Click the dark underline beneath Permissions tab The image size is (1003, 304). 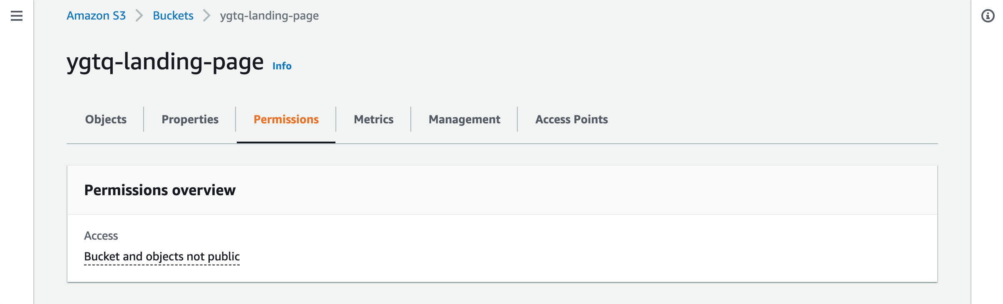tap(286, 142)
